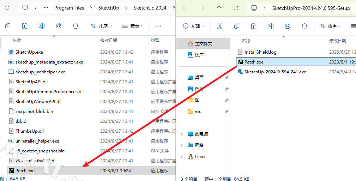Open 排序 sort dropdown in left window
This screenshot has width=356, height=181.
(x=101, y=26)
